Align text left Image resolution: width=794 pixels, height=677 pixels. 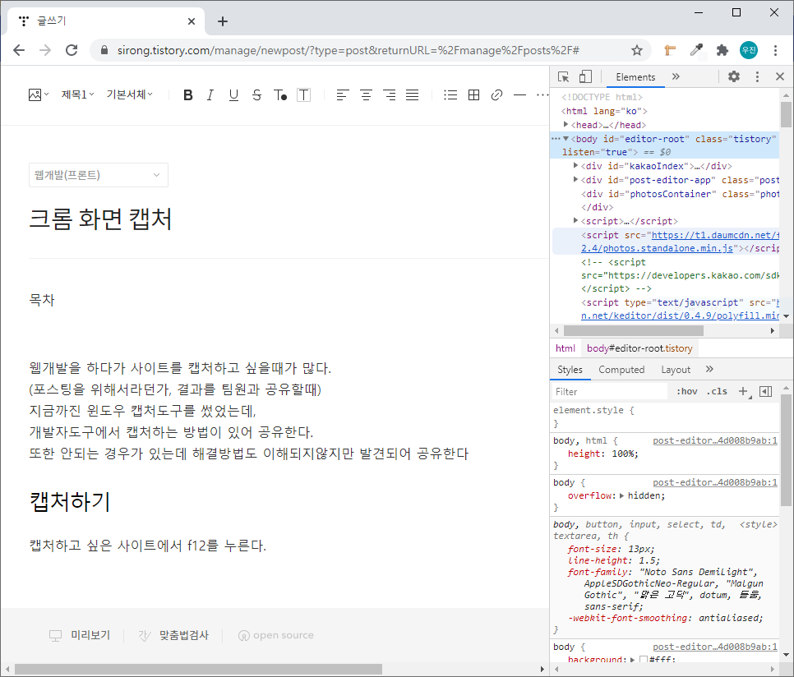click(343, 94)
